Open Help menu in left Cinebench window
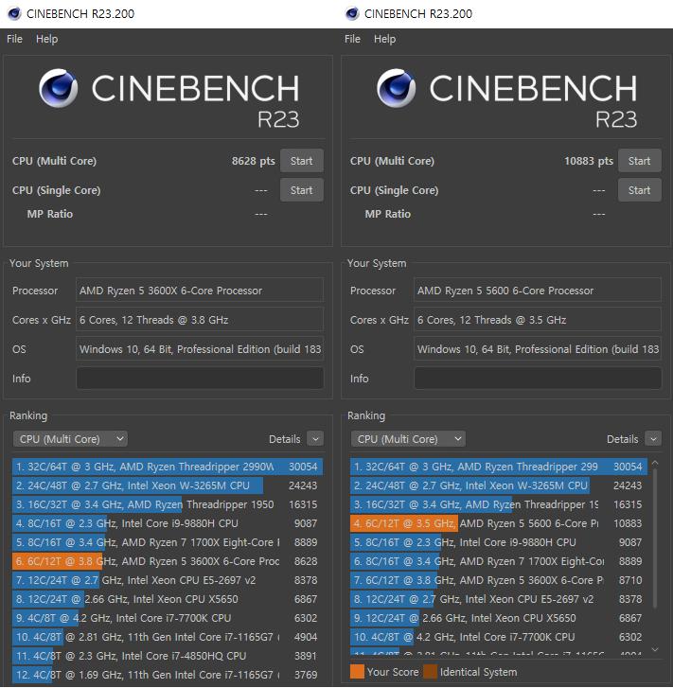The width and height of the screenshot is (673, 688). 47,39
